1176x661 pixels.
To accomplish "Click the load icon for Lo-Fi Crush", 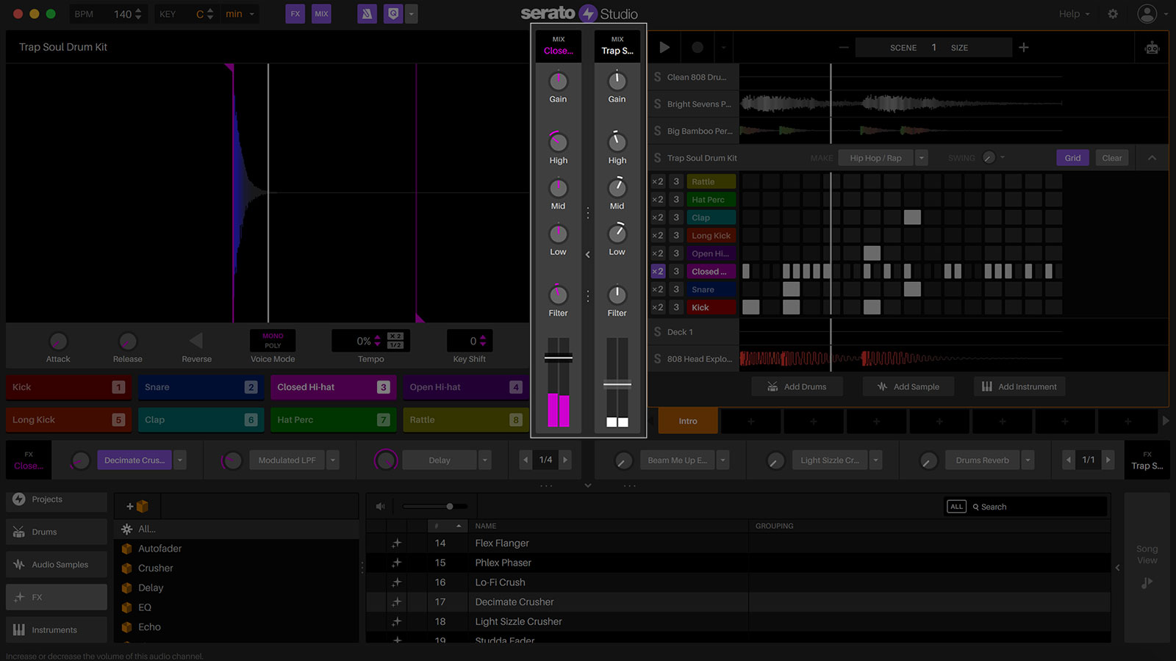I will (x=397, y=582).
